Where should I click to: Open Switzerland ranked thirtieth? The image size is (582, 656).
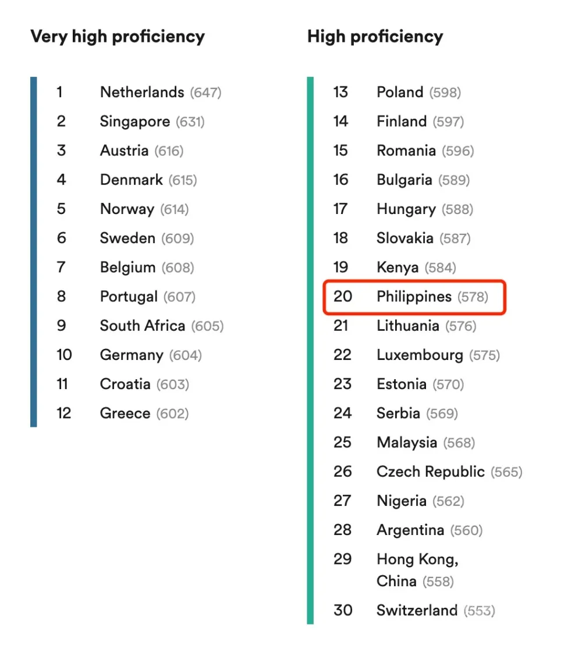pos(414,611)
